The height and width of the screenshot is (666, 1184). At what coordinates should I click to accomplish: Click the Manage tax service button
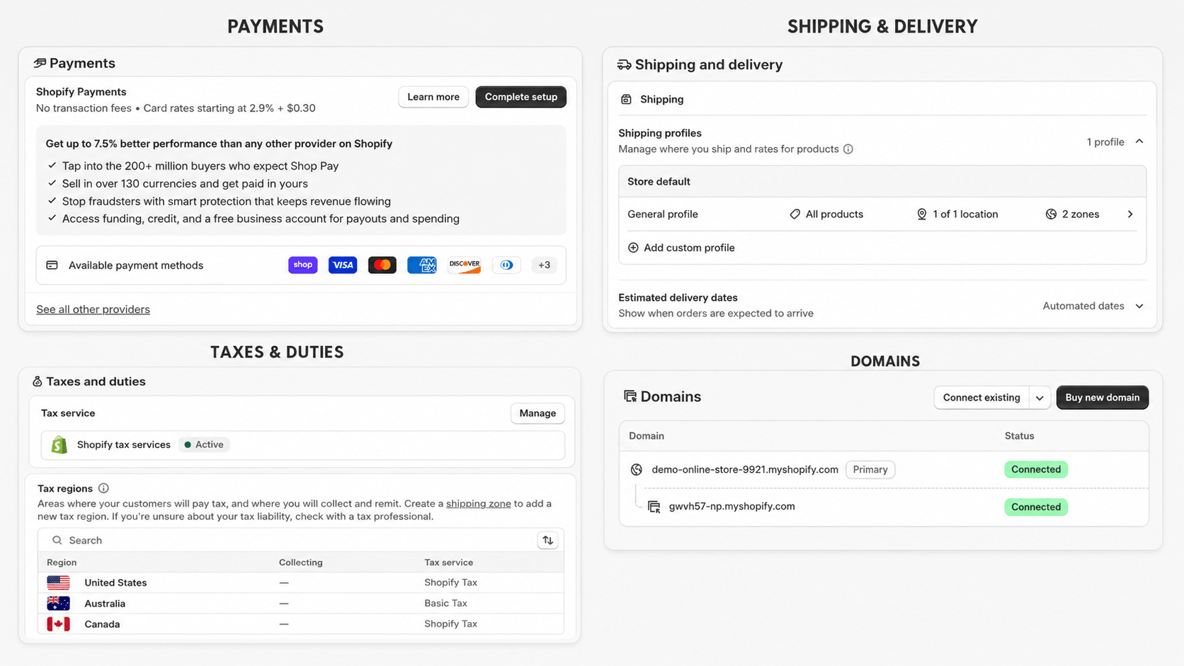(x=537, y=413)
